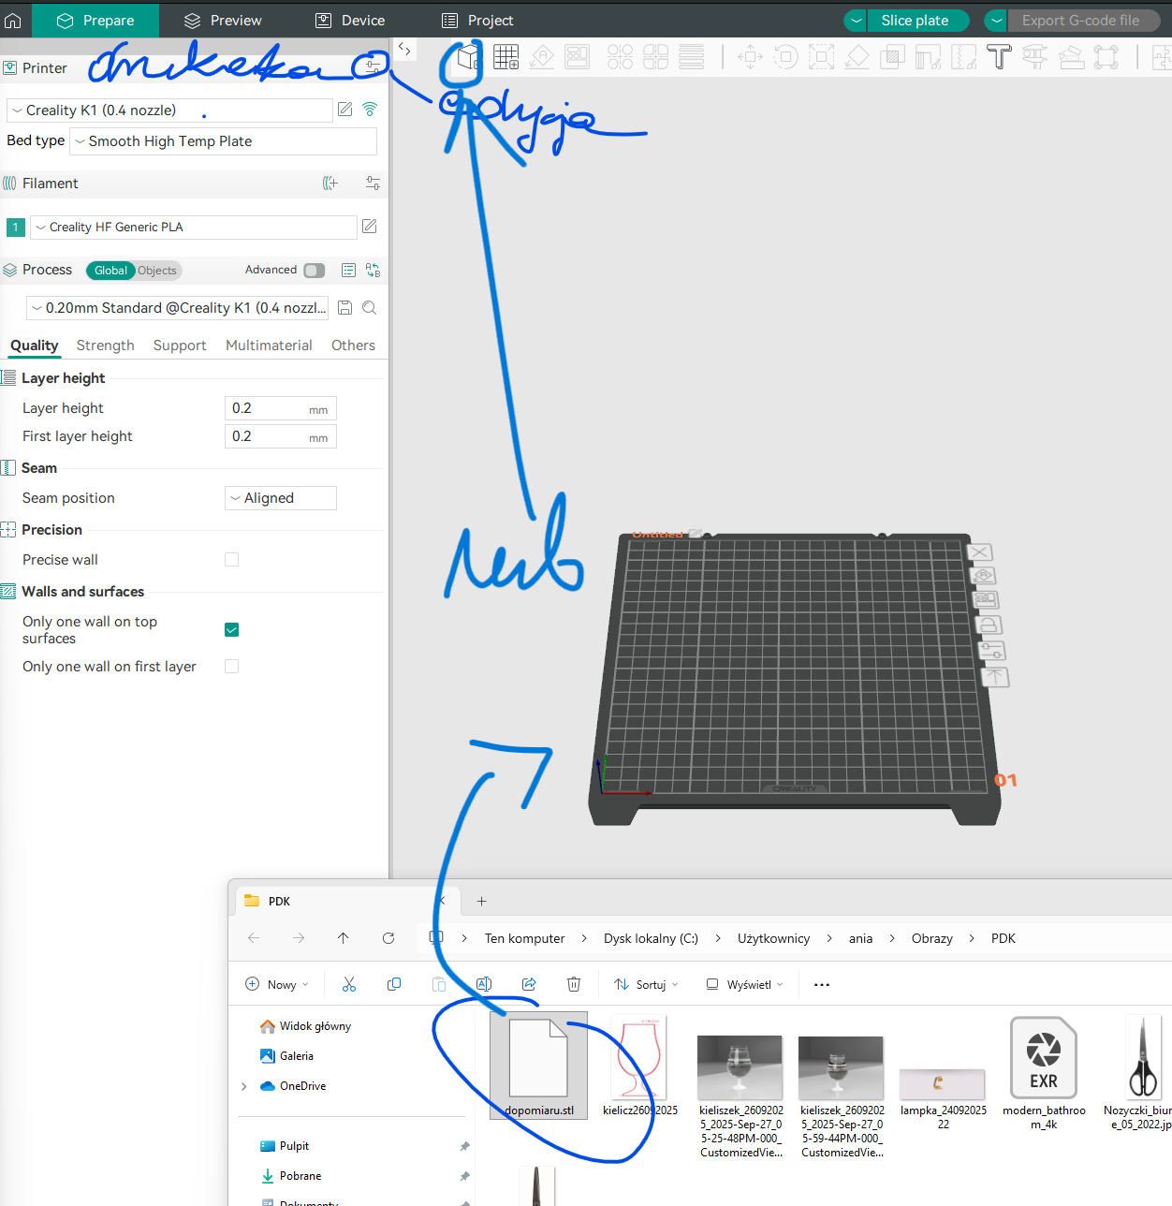The width and height of the screenshot is (1172, 1206).
Task: Uncheck Only one wall on top surfaces
Action: tap(232, 630)
